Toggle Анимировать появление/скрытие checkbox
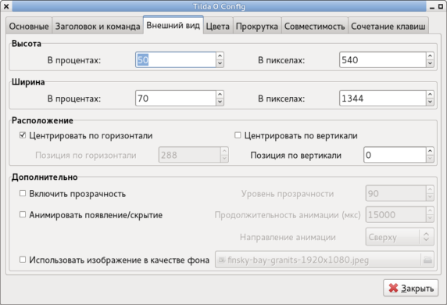Viewport: 447px width, 305px height. [x=23, y=214]
